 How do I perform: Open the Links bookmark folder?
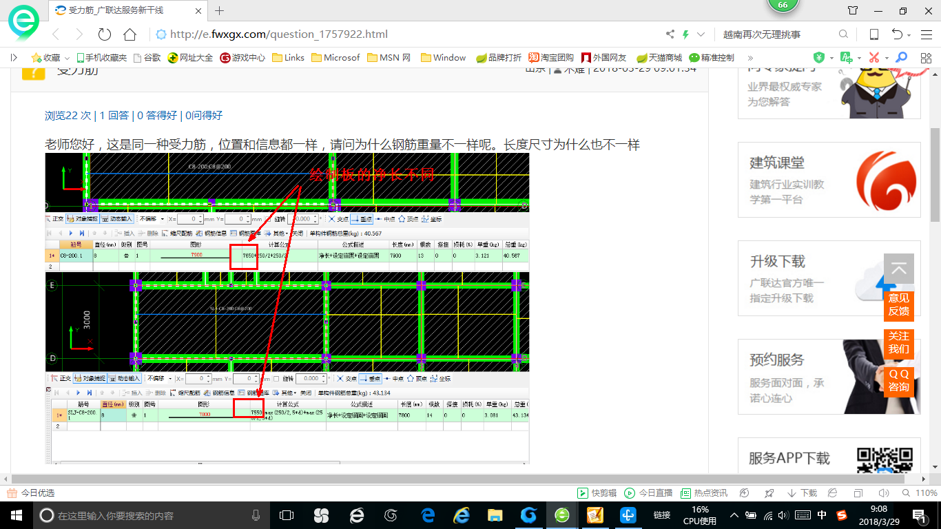point(289,58)
